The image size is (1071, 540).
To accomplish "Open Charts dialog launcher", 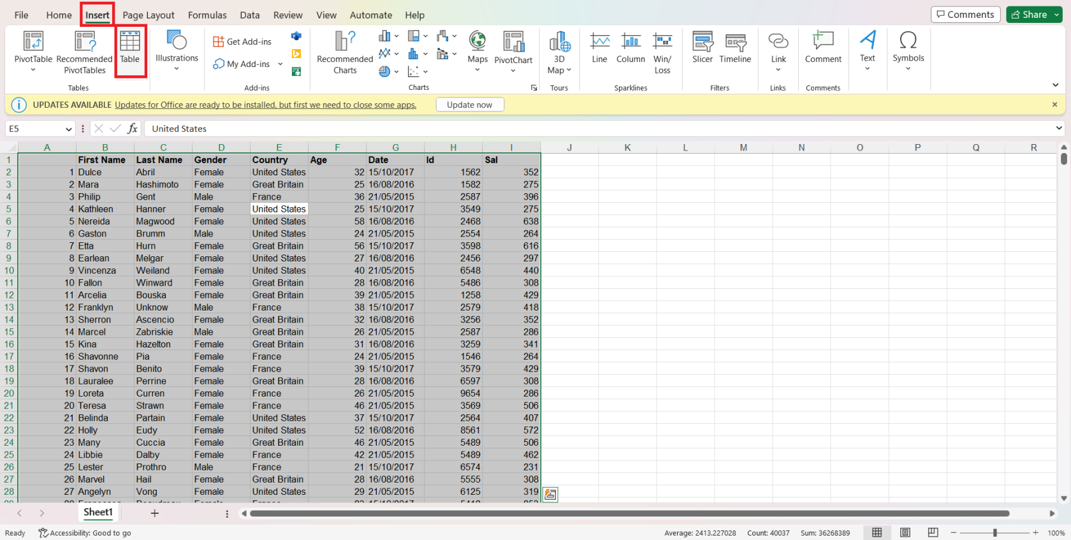I will (534, 88).
